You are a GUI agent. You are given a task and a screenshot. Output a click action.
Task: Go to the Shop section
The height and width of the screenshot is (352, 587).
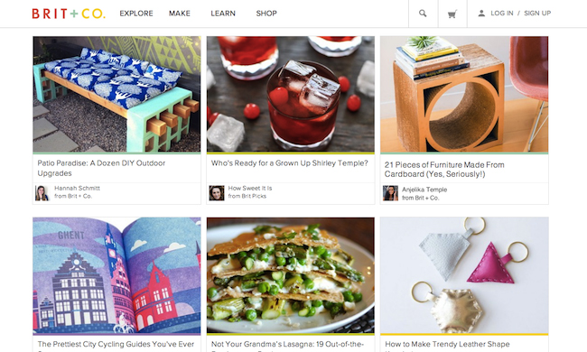[x=266, y=14]
